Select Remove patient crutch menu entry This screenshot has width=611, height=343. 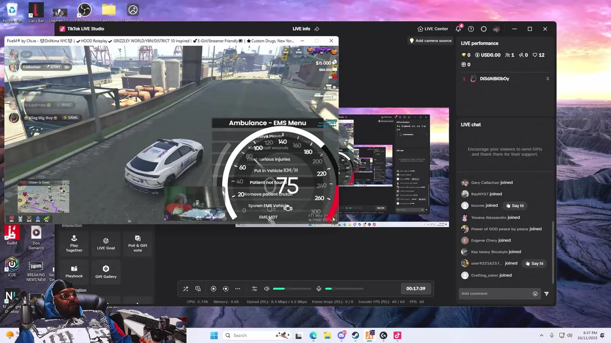268,194
